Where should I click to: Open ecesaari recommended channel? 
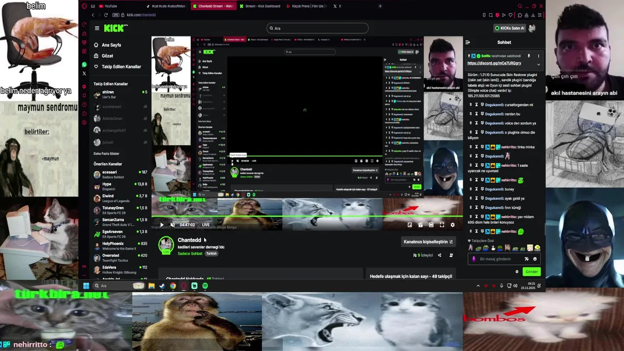click(x=120, y=174)
